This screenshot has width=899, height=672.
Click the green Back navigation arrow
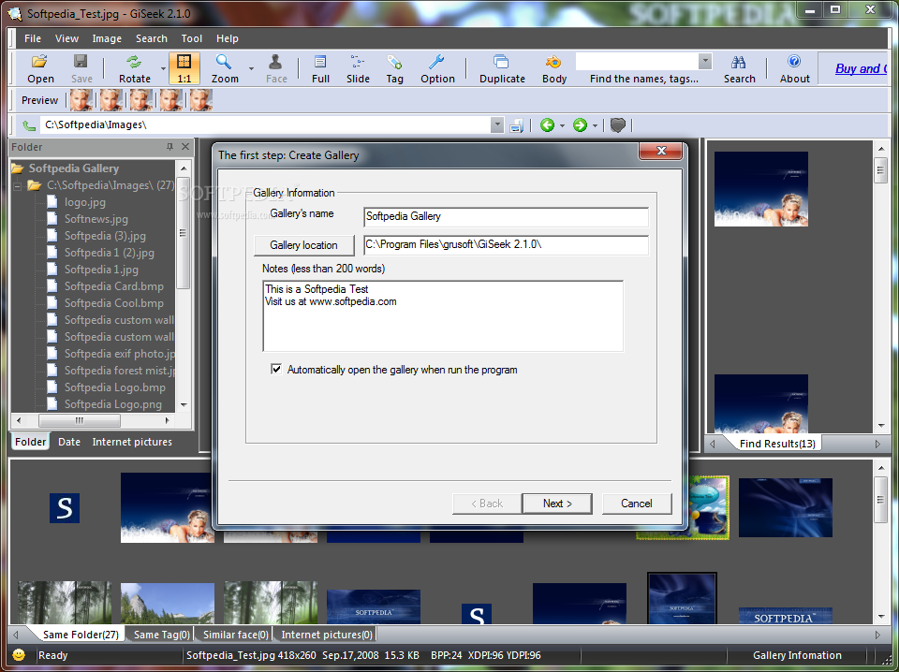click(x=547, y=124)
